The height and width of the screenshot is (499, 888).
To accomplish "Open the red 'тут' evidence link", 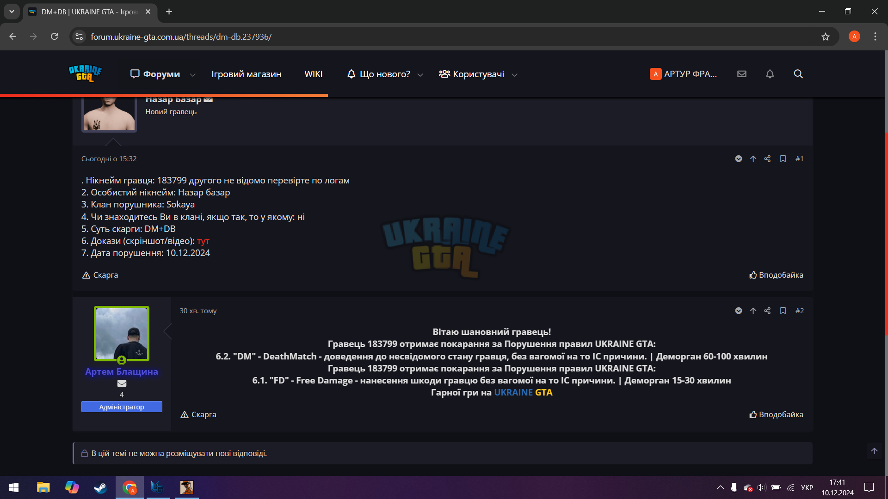I will click(203, 241).
